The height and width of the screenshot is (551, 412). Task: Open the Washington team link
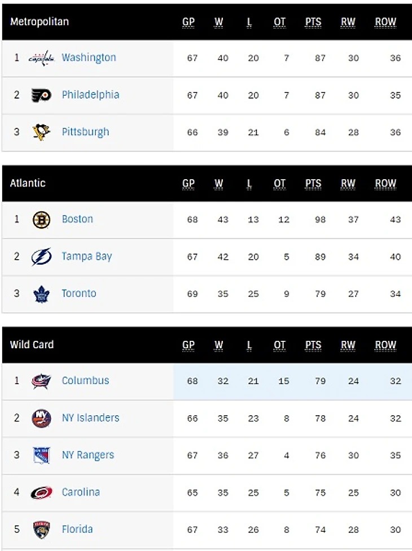coord(89,57)
